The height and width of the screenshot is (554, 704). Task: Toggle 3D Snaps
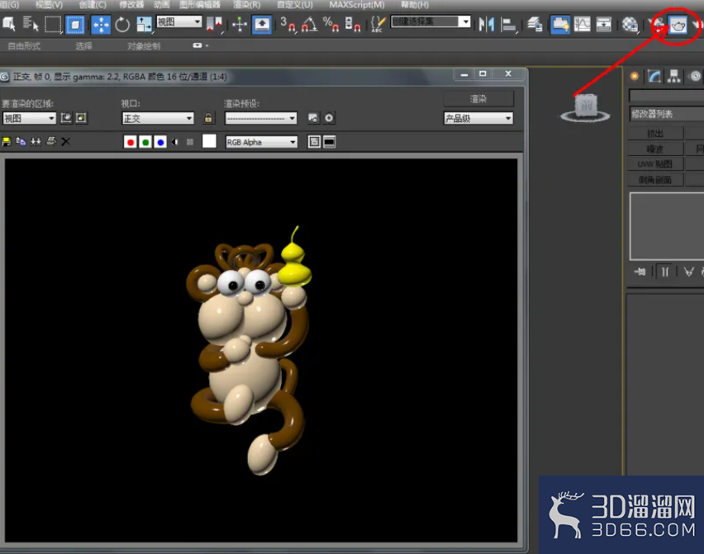pyautogui.click(x=288, y=24)
